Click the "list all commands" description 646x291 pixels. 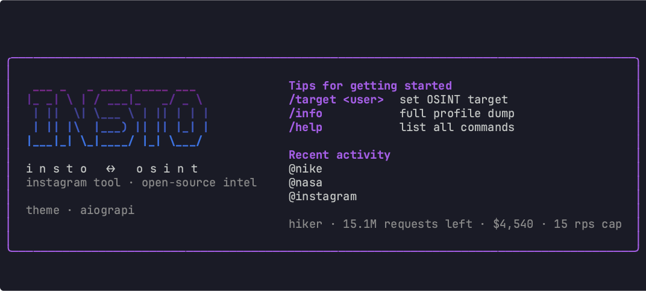(x=457, y=127)
